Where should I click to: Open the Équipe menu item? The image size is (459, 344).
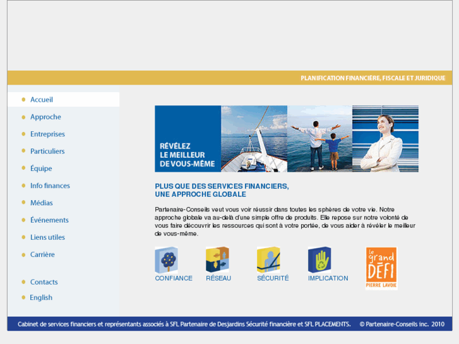click(41, 169)
